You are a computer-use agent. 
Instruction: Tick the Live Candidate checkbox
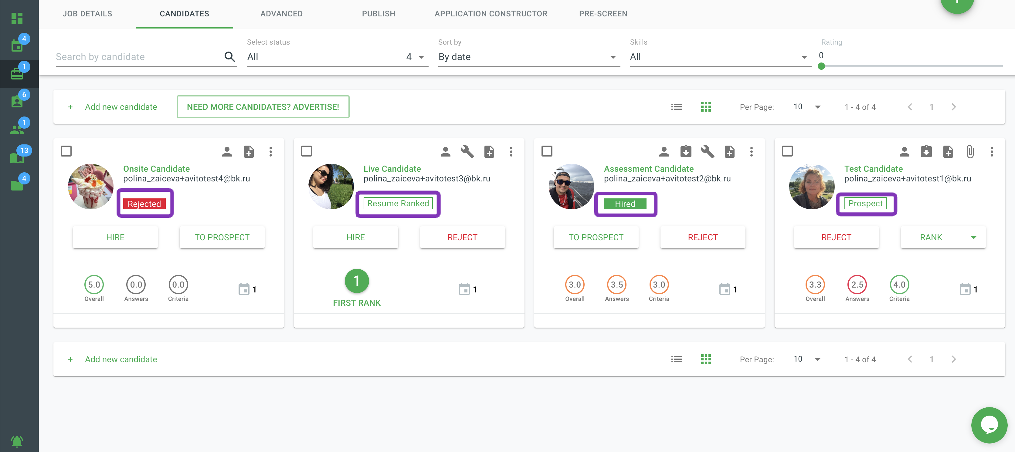tap(307, 151)
